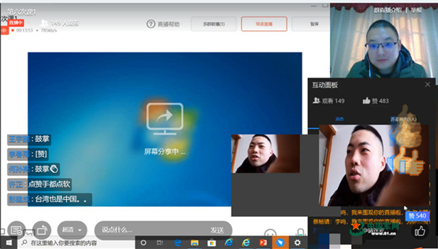Click the blue 赞 540 badge
The height and width of the screenshot is (249, 438).
point(417,216)
